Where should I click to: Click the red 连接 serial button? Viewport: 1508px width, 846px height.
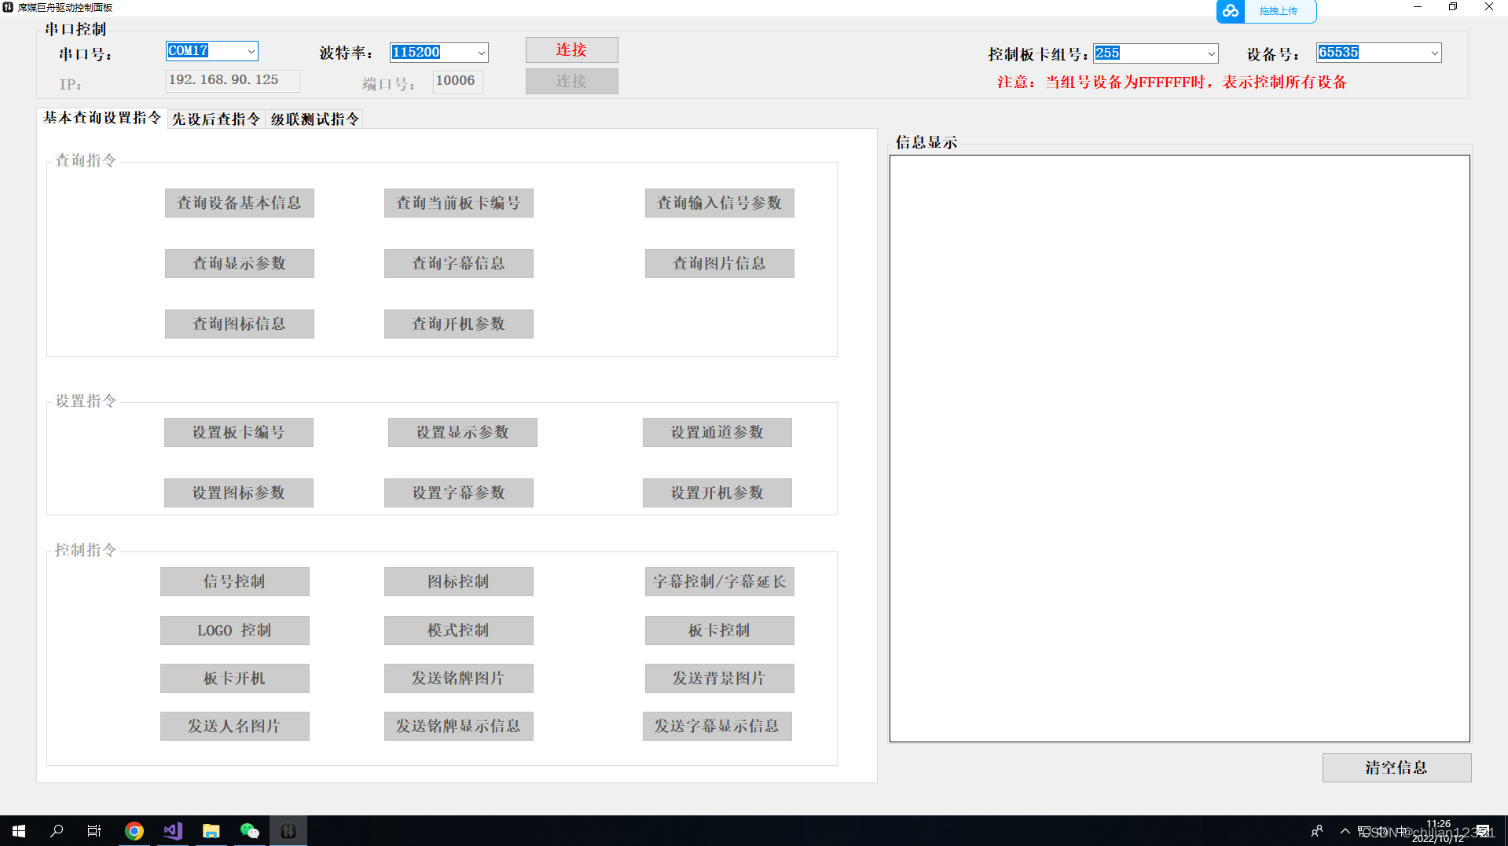click(571, 49)
